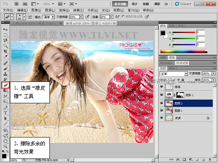Select the Path Selection tool
Screen dimensions: 218x163
click(5, 119)
